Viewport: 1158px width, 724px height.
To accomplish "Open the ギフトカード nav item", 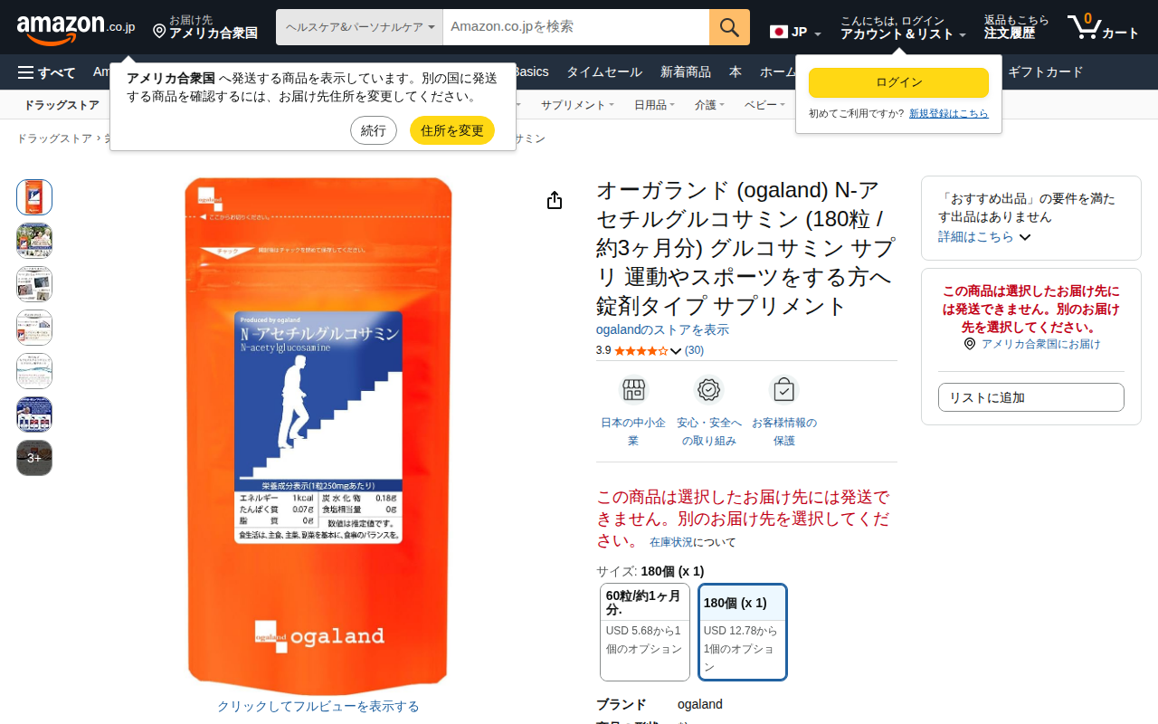I will (x=1045, y=72).
